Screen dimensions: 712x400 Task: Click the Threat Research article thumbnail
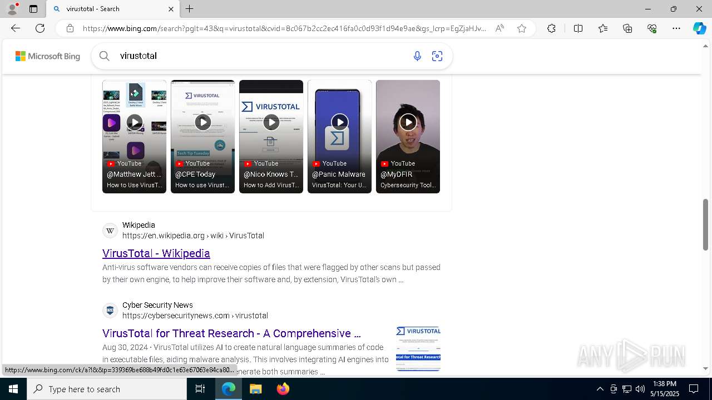click(x=418, y=348)
